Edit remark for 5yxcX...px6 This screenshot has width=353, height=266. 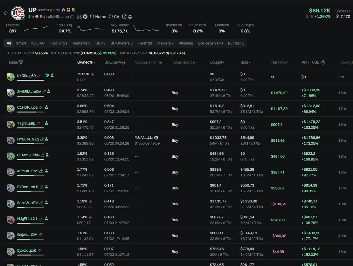pos(39,250)
